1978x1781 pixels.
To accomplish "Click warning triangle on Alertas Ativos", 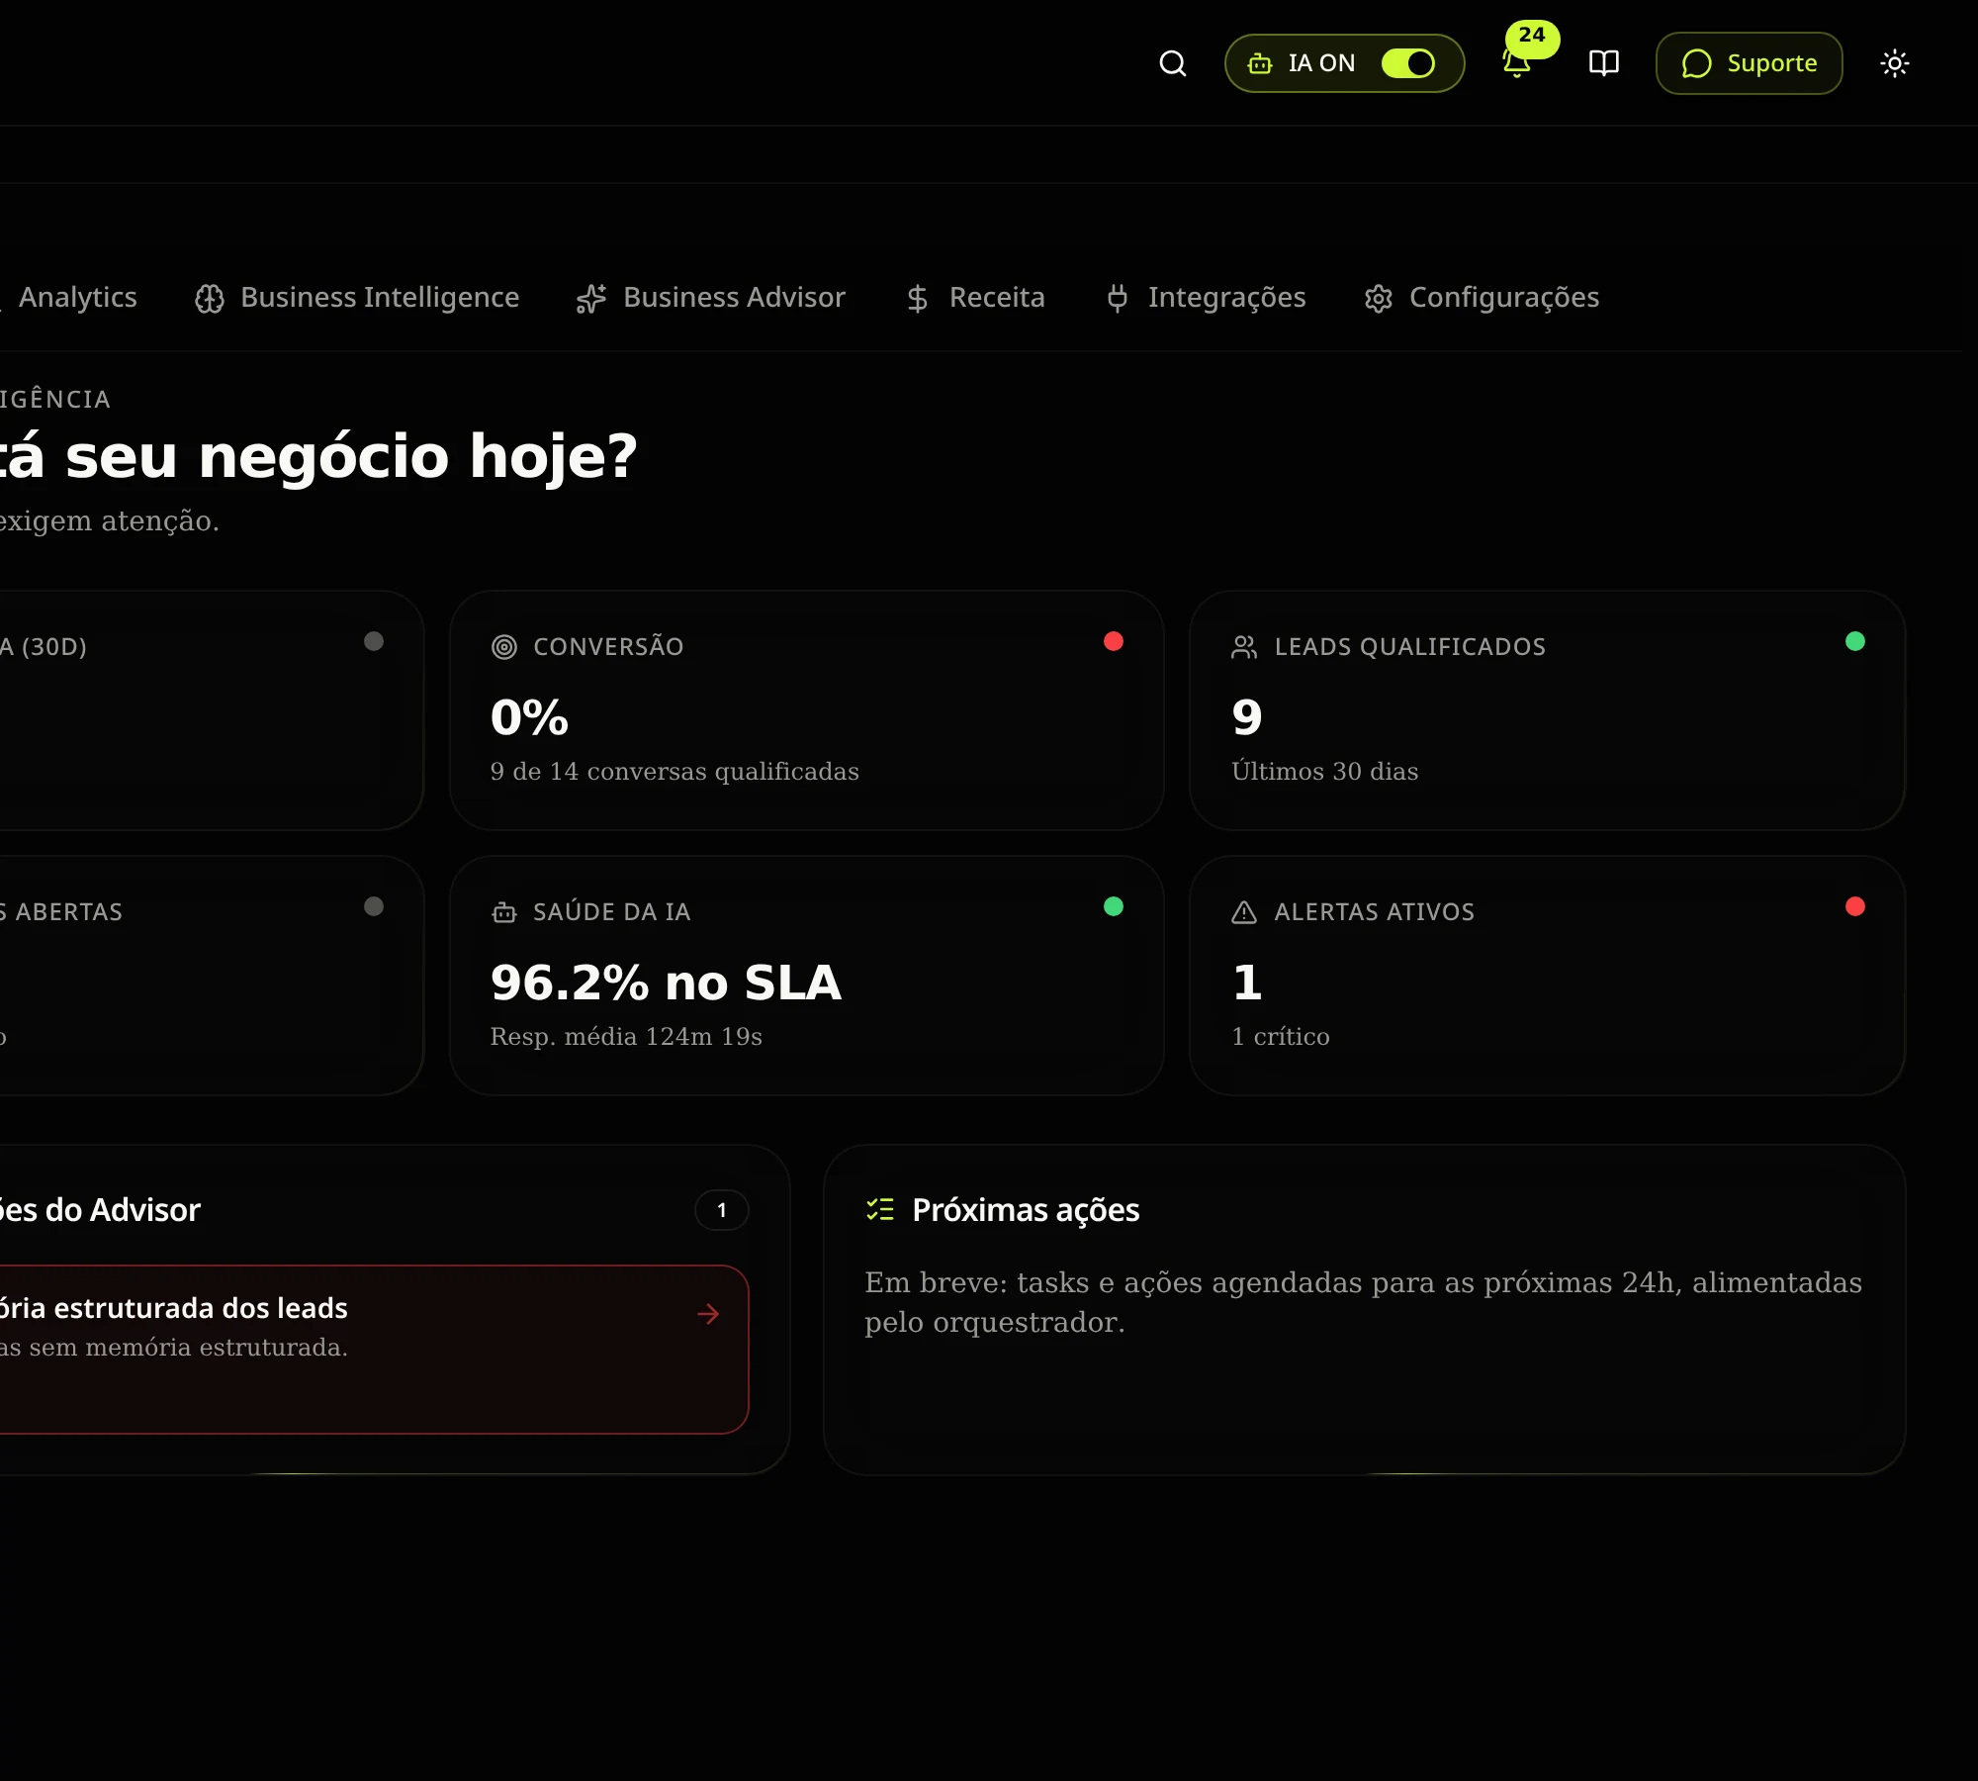I will tap(1244, 912).
